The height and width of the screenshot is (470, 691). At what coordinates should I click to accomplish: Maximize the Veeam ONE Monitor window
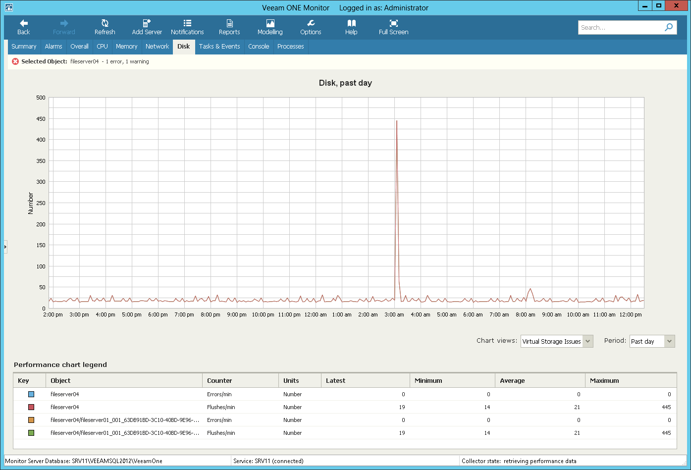click(x=659, y=6)
